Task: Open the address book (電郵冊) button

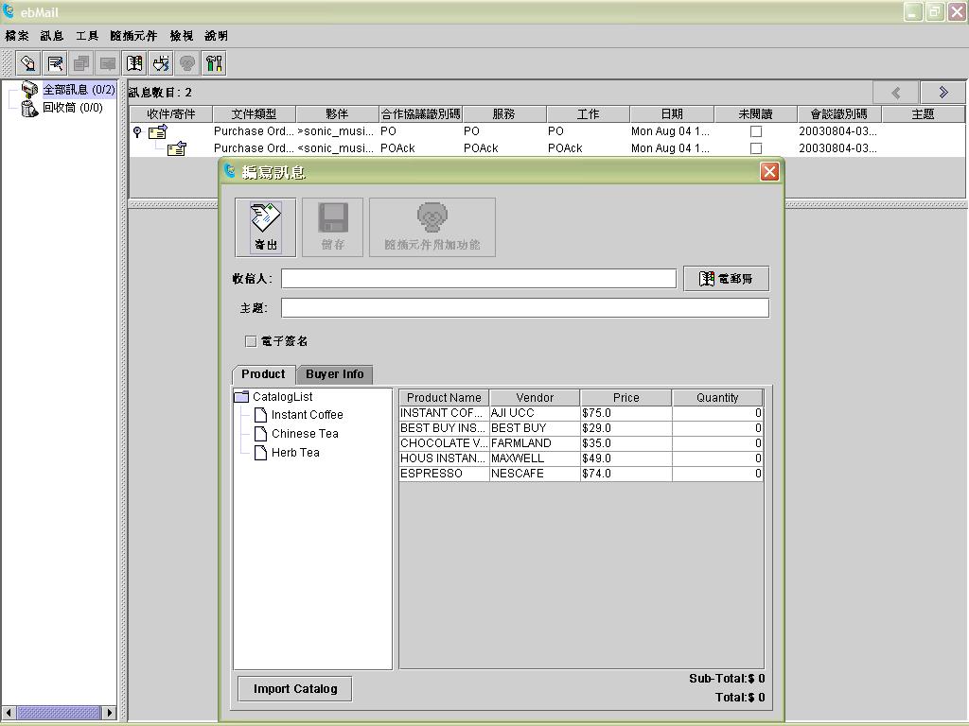Action: click(x=726, y=279)
